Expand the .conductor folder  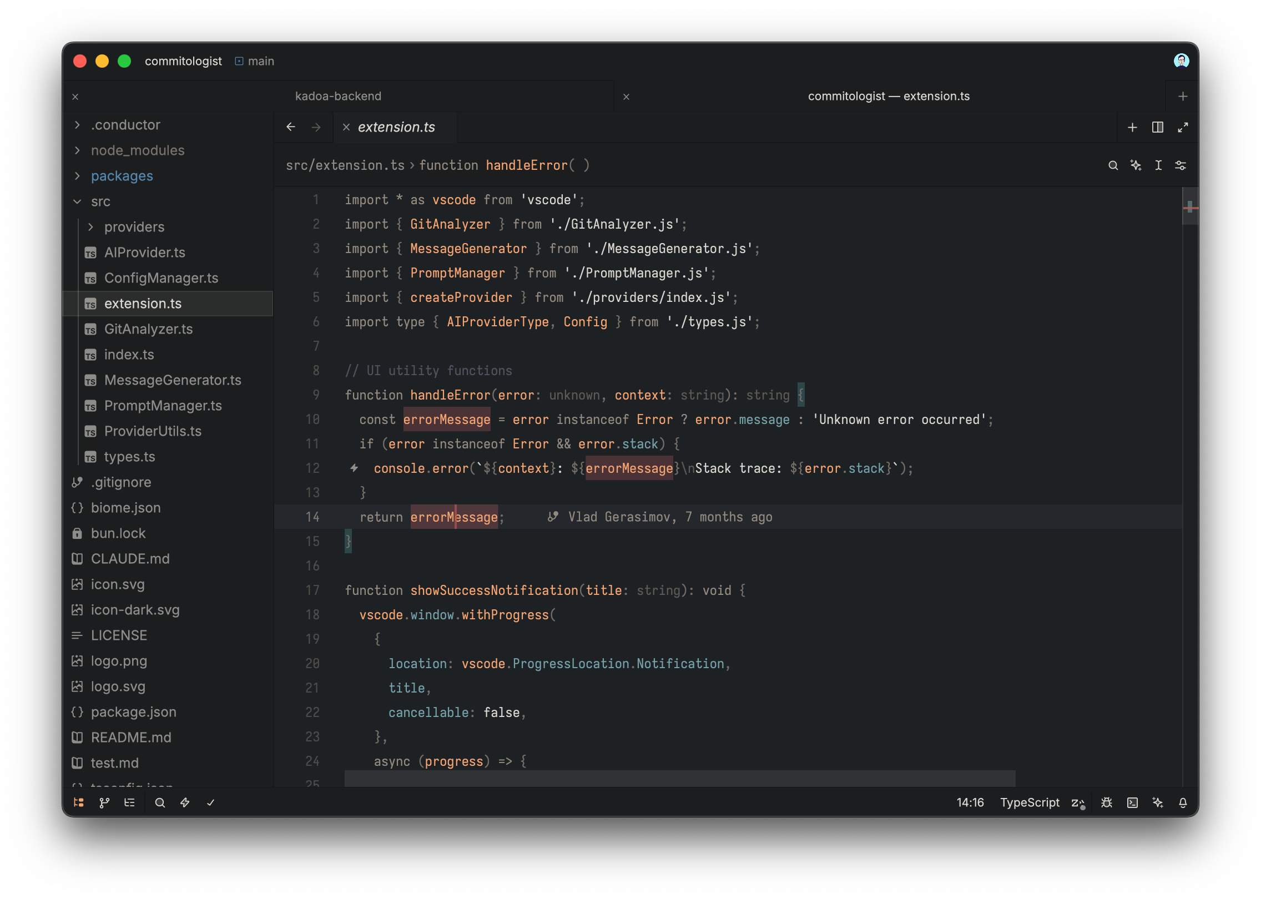pos(77,125)
